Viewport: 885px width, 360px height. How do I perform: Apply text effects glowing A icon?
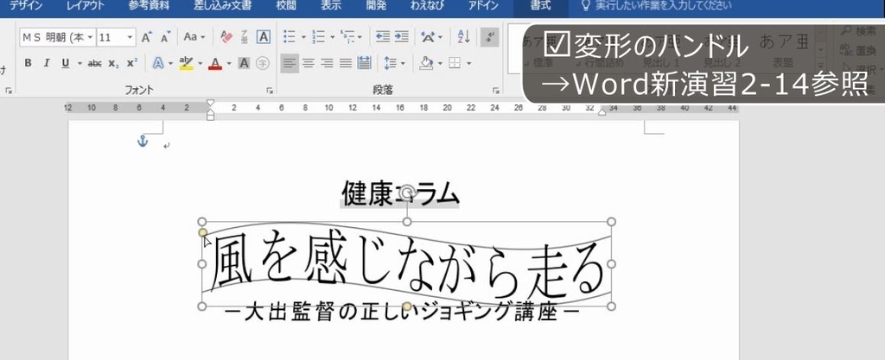point(159,63)
